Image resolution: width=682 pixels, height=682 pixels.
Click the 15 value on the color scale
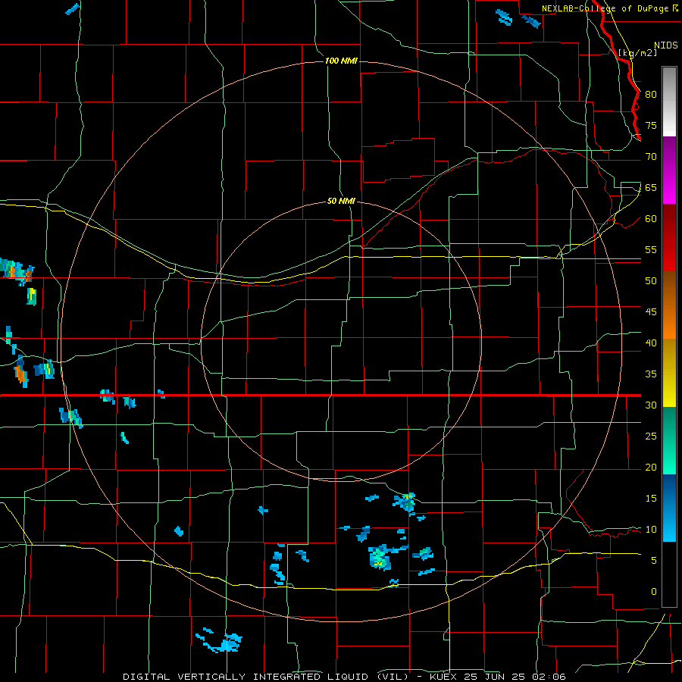(x=651, y=499)
